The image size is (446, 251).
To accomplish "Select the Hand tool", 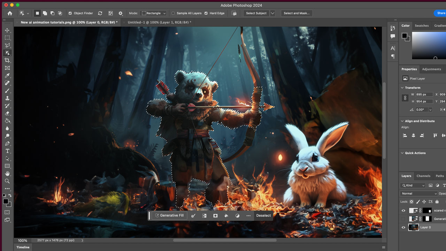I will 7,174.
